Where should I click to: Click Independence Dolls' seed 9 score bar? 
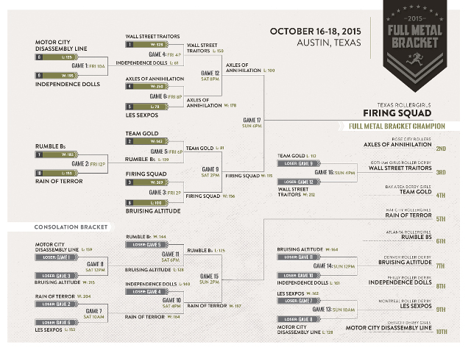58,76
